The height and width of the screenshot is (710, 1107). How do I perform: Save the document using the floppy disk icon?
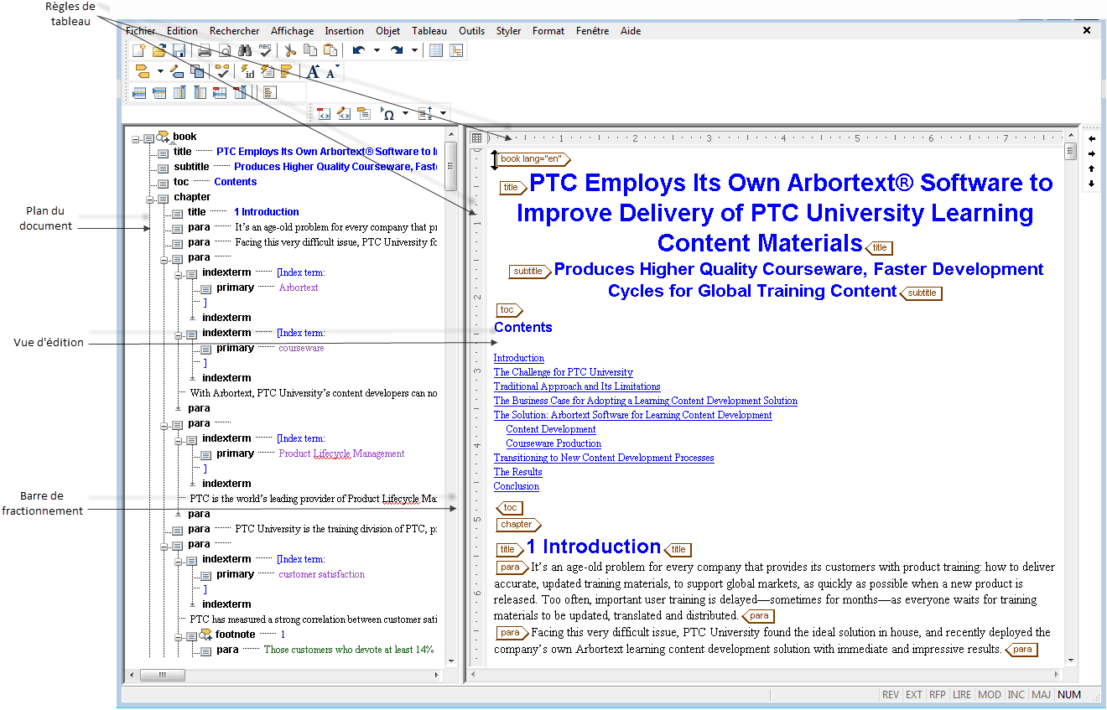(x=179, y=50)
